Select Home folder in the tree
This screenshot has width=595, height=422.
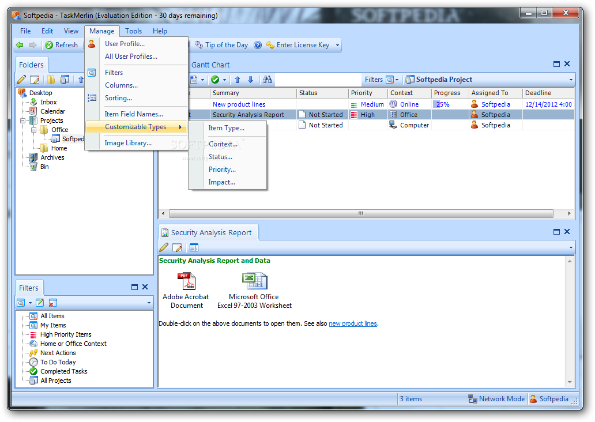pyautogui.click(x=59, y=148)
